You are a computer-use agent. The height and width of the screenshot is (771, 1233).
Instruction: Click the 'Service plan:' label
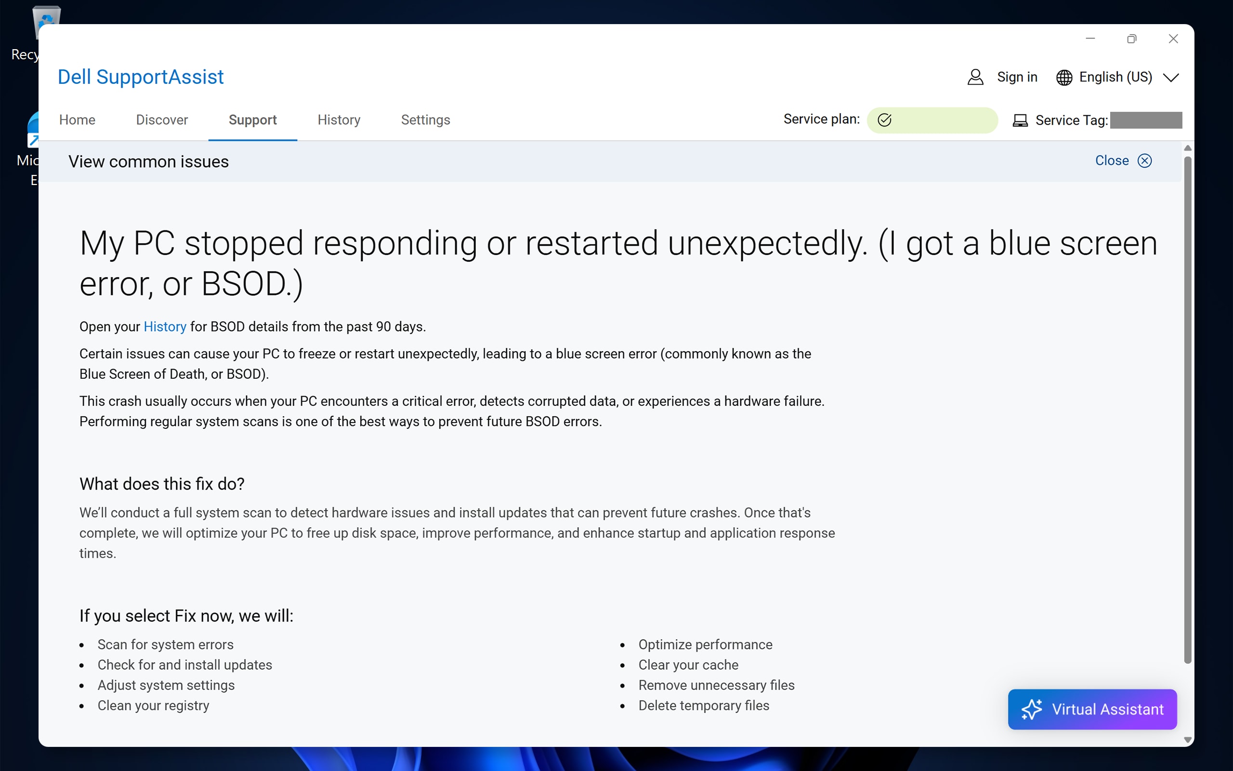point(821,120)
